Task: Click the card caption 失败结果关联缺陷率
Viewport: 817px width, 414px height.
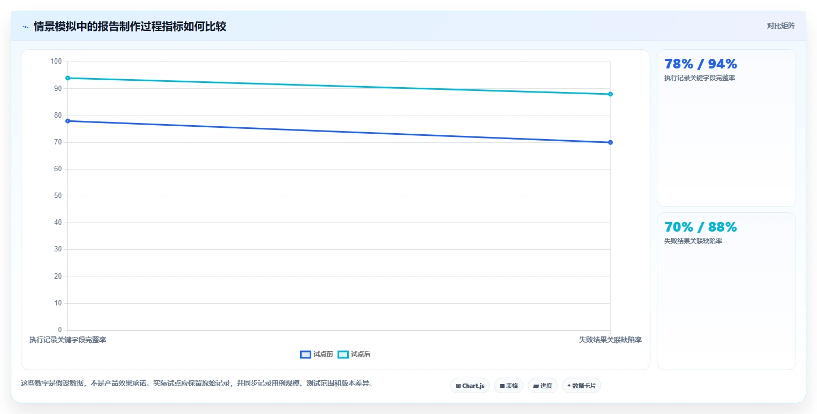Action: click(x=693, y=241)
